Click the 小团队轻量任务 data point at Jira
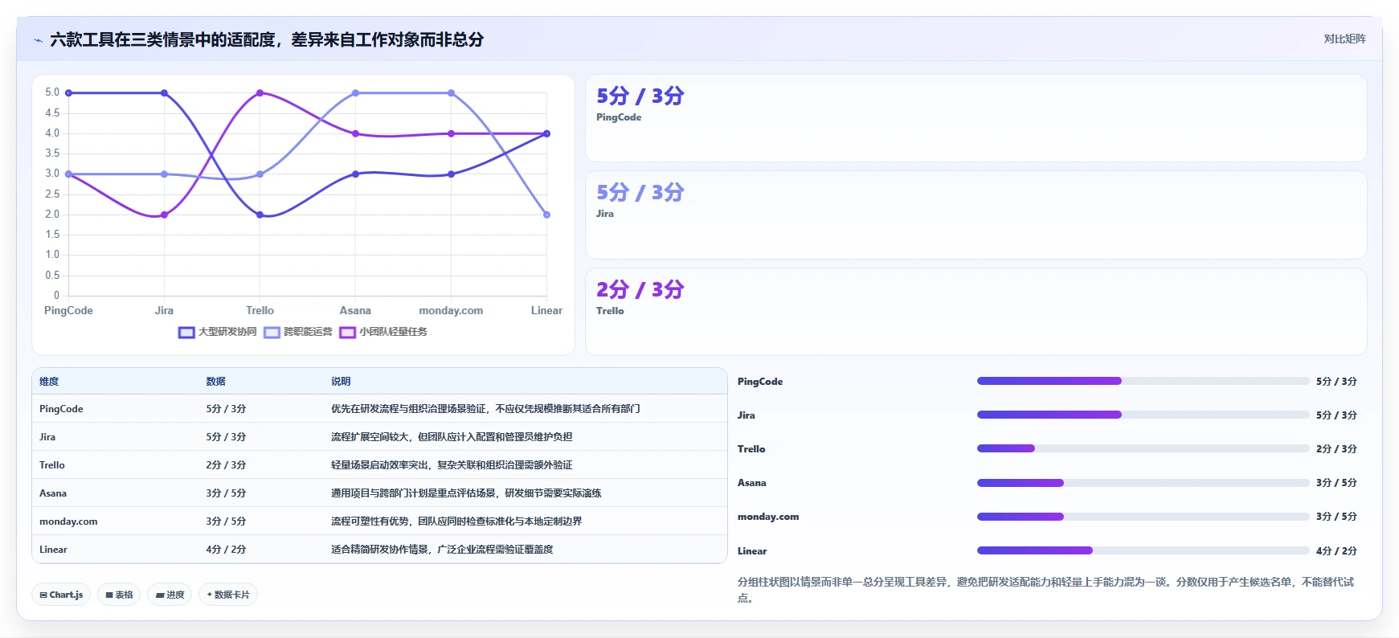1399x638 pixels. 164,215
